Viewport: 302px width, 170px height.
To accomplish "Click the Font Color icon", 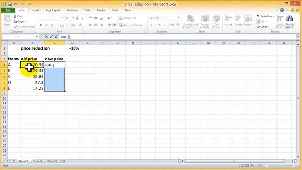I will tap(80, 25).
